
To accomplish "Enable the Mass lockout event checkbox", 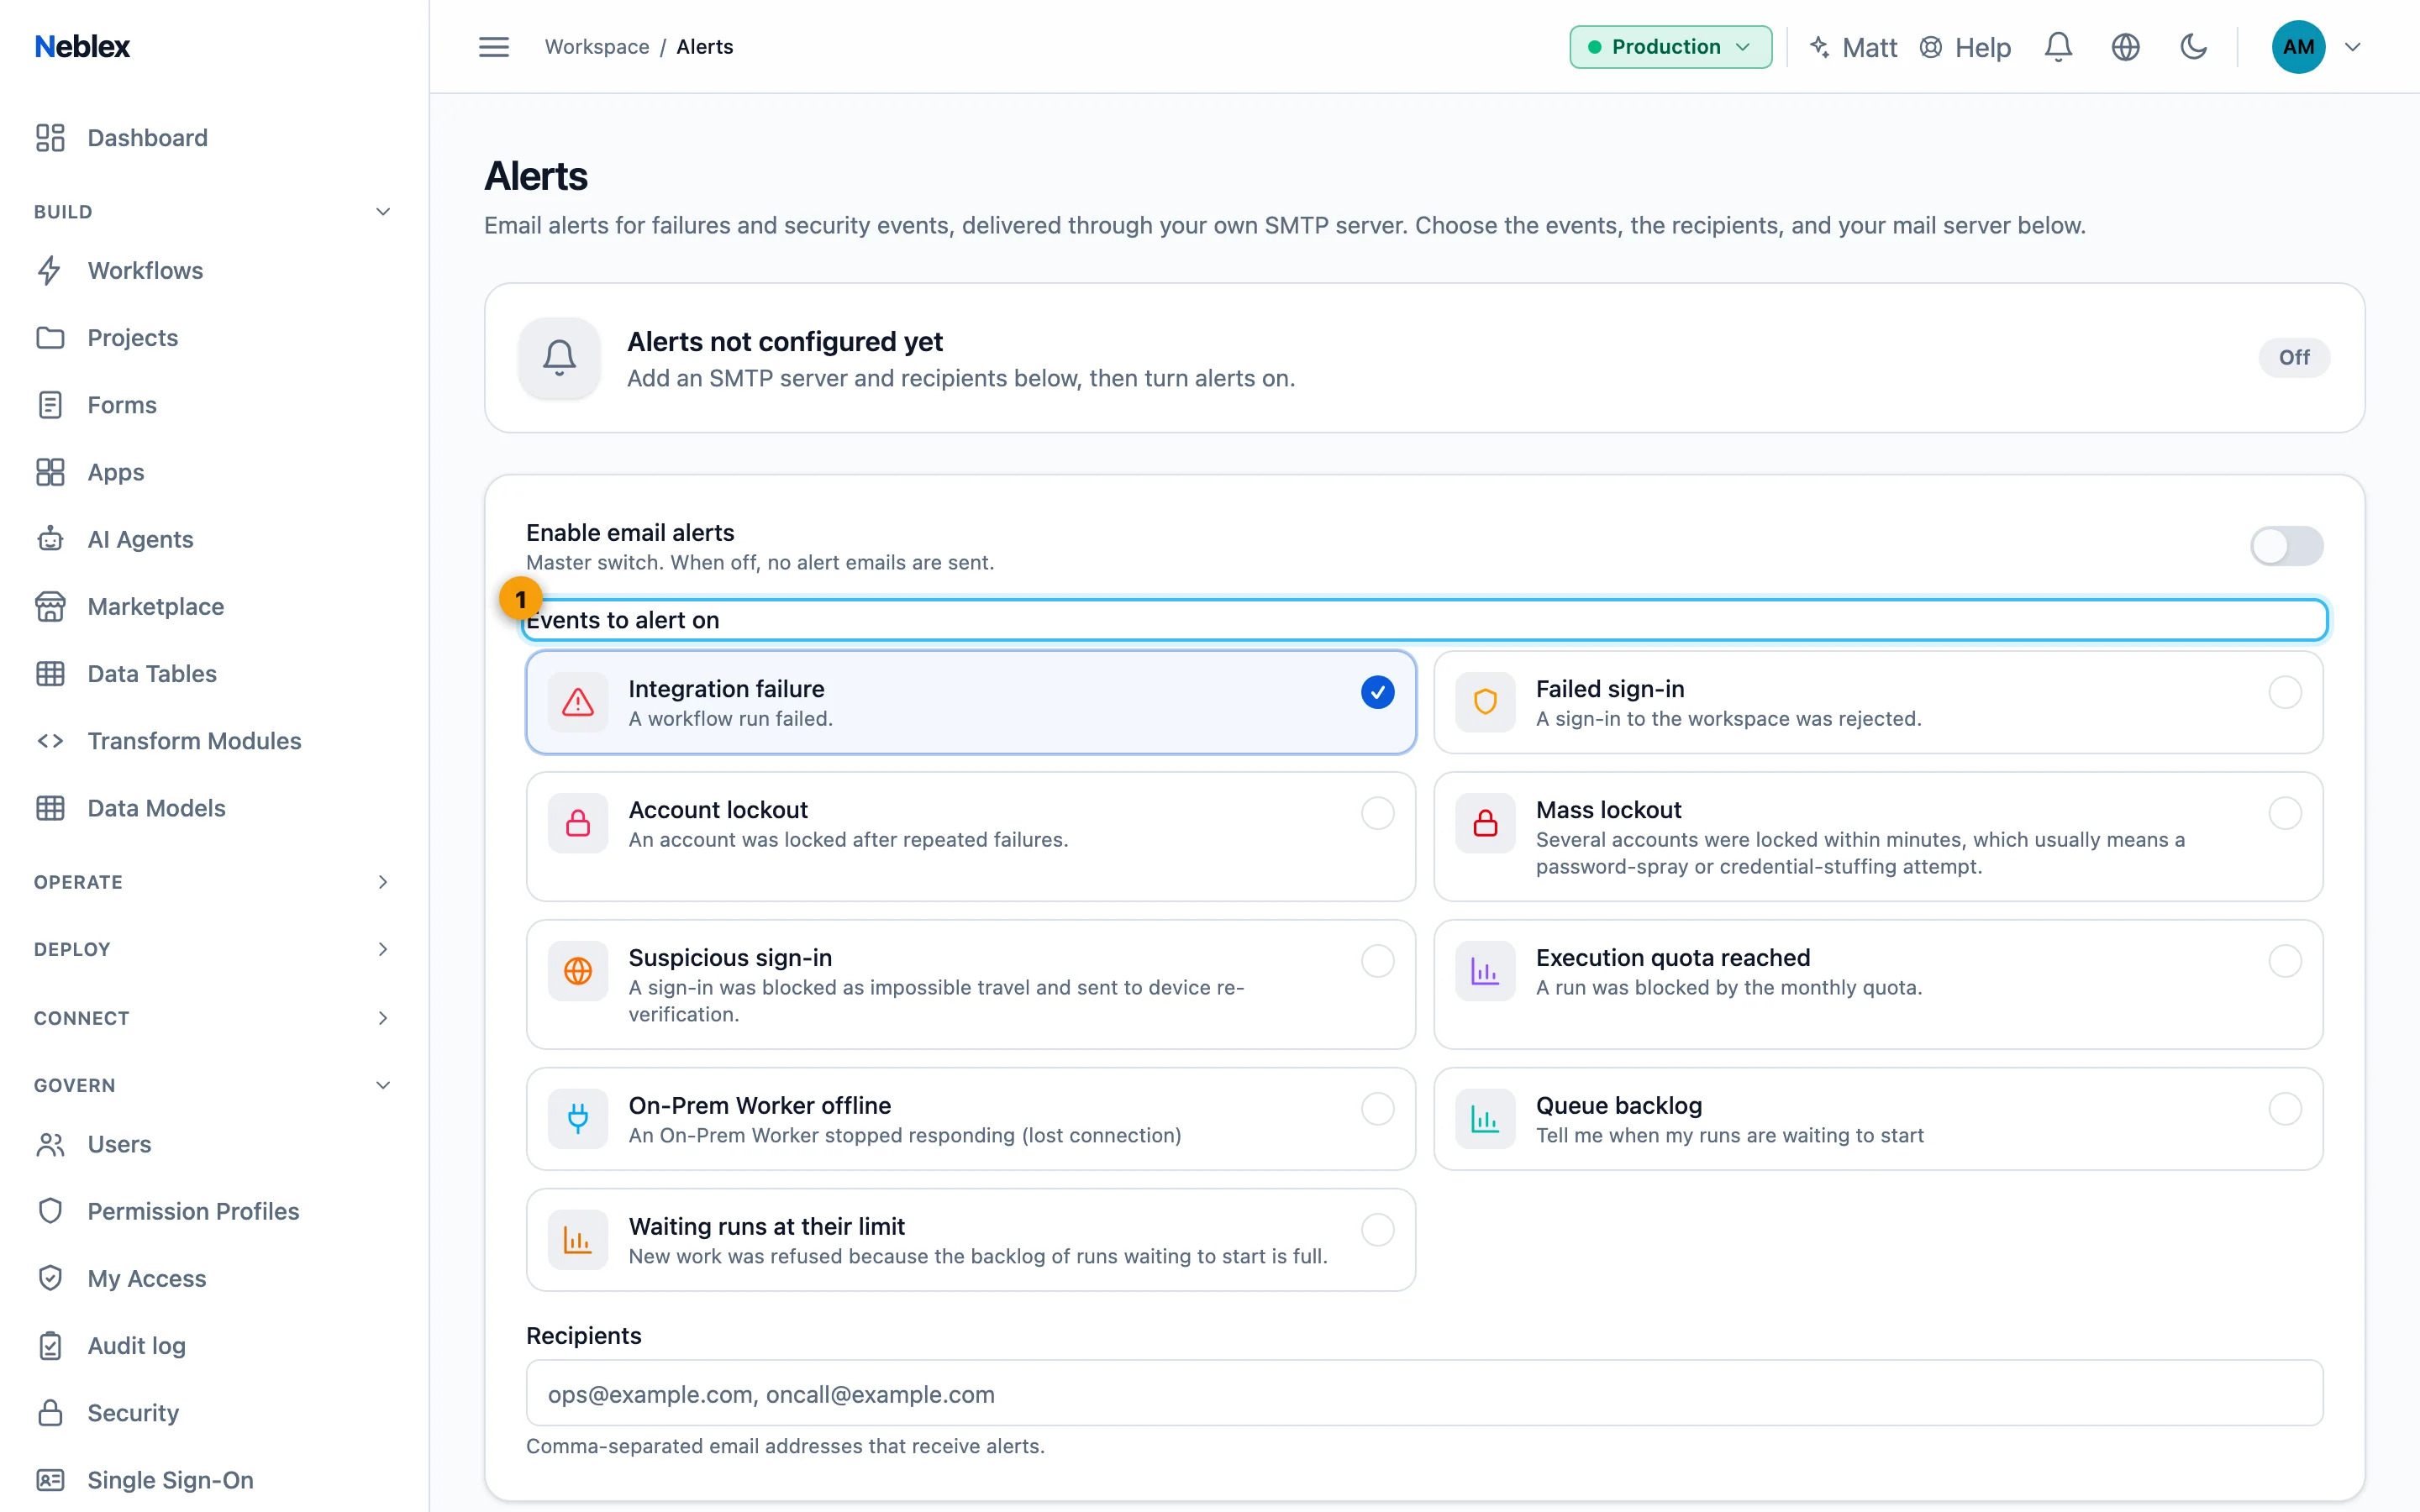I will tap(2284, 813).
